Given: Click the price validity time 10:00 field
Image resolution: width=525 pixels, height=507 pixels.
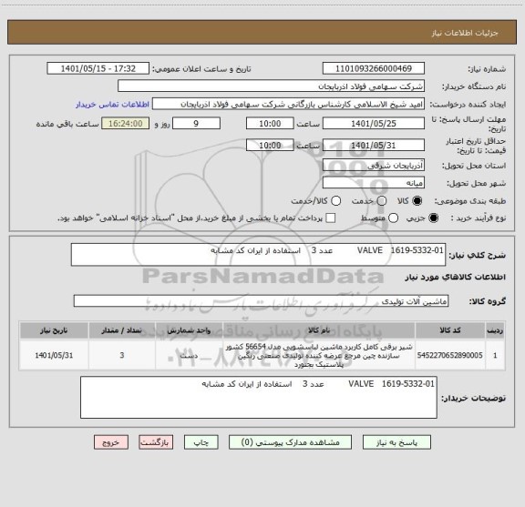Looking at the screenshot, I should click(270, 146).
